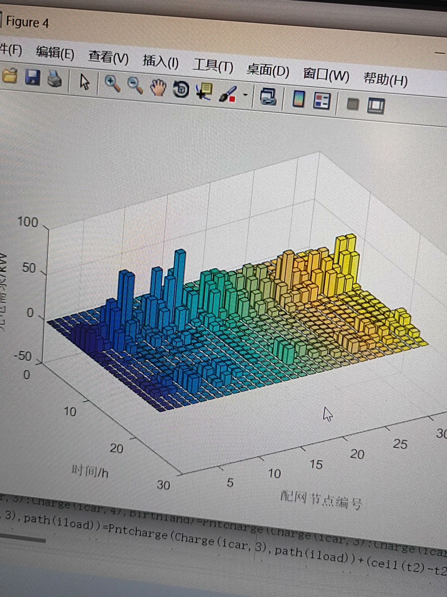Screen dimensions: 447x597
Task: Print the figure using the printer icon
Action: tap(54, 79)
